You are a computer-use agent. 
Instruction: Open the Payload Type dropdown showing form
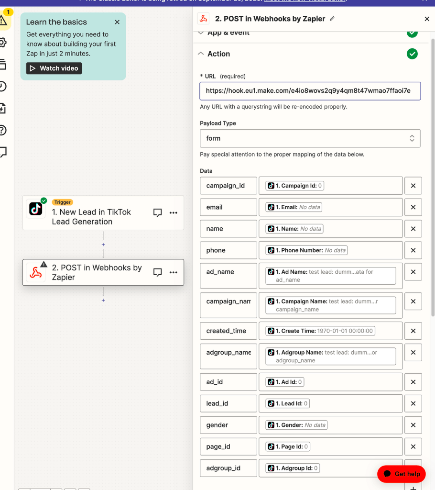(310, 138)
